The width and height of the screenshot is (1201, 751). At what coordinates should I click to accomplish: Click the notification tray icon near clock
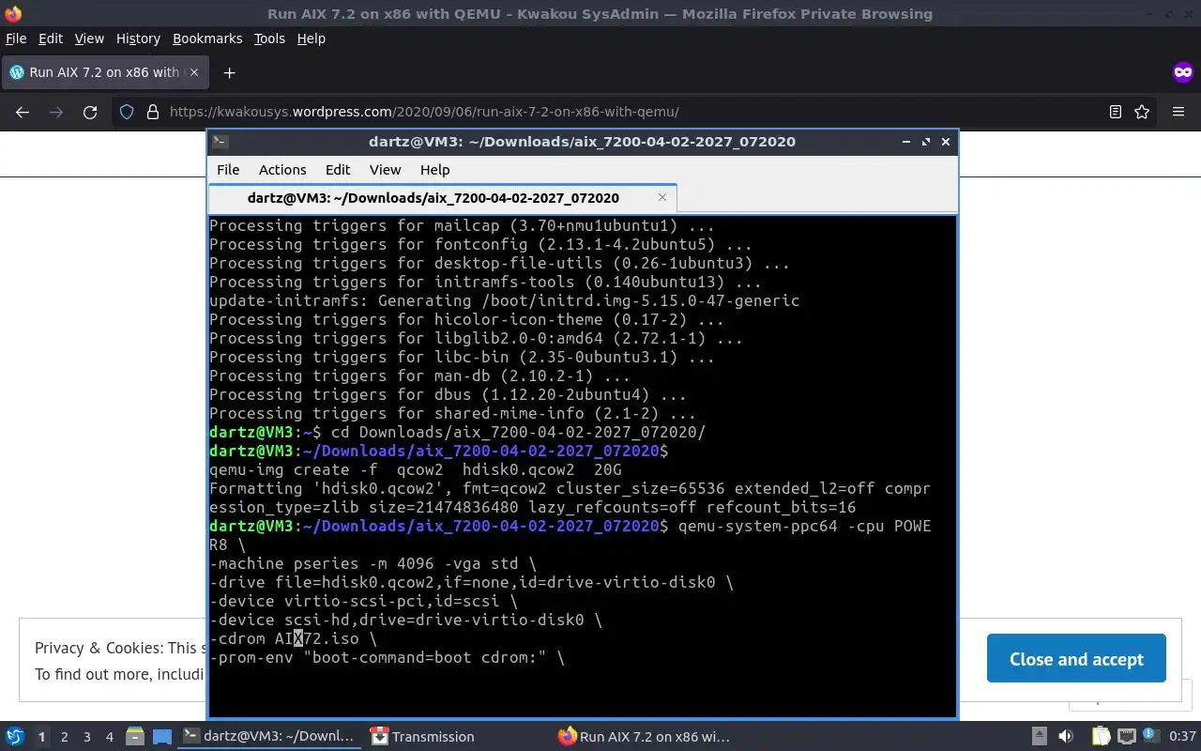click(1150, 736)
